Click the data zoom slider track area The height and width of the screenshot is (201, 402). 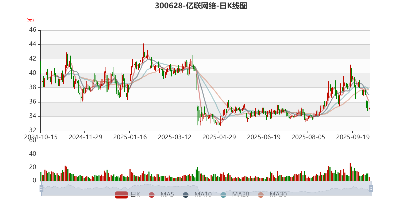click(x=206, y=188)
